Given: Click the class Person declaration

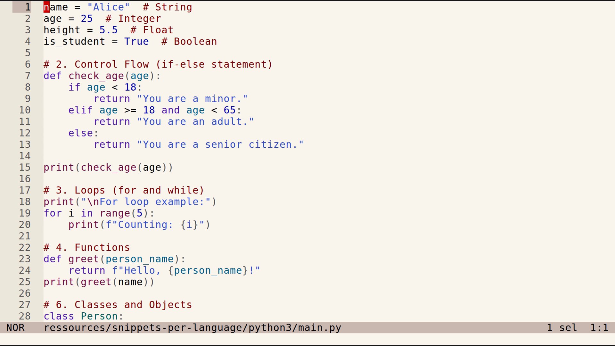Looking at the screenshot, I should pyautogui.click(x=83, y=316).
